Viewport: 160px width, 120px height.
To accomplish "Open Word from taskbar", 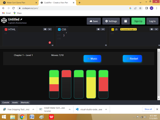I will click(x=32, y=117).
